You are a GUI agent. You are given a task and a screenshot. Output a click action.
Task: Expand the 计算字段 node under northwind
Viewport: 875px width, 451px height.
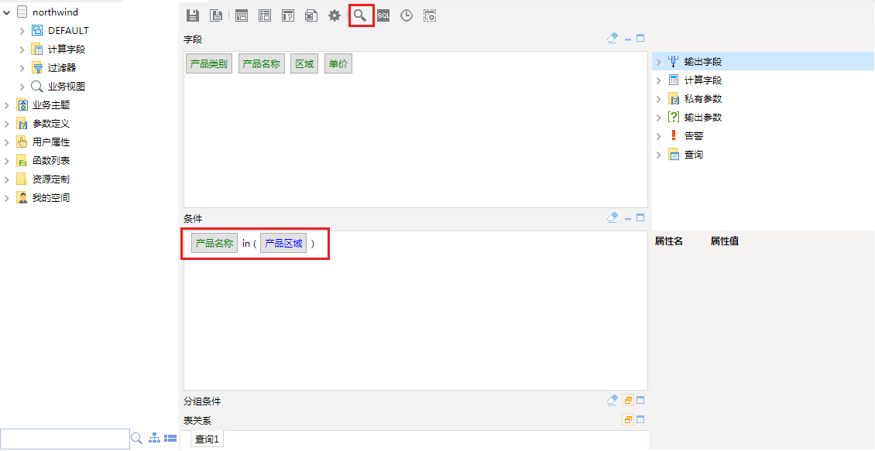point(22,49)
